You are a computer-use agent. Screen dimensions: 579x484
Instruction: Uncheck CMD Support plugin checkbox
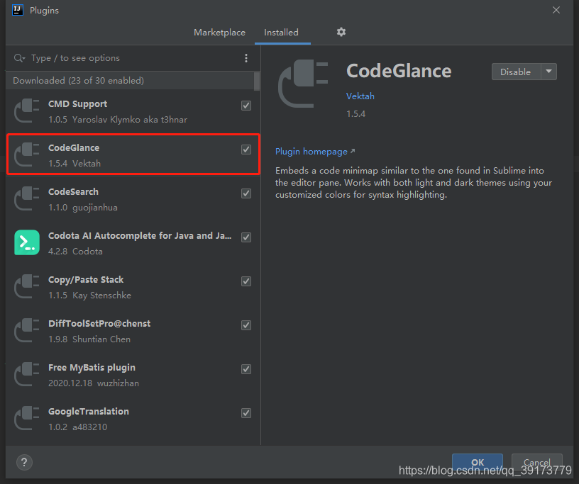[x=246, y=106]
